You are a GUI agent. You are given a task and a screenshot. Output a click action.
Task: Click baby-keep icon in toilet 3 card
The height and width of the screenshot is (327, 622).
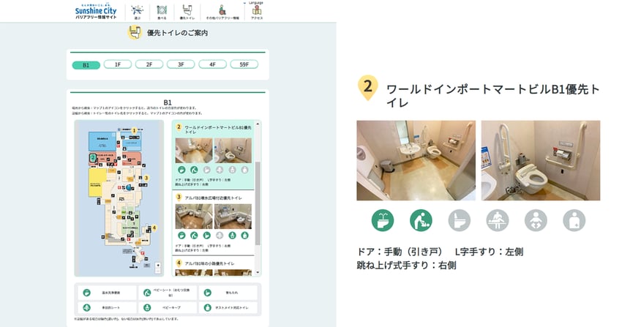click(x=232, y=236)
